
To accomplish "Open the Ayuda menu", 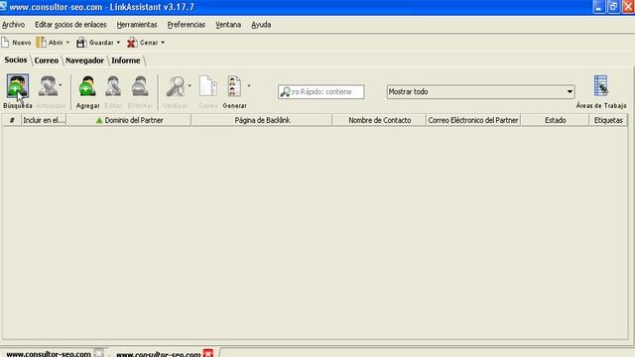I will pos(261,25).
